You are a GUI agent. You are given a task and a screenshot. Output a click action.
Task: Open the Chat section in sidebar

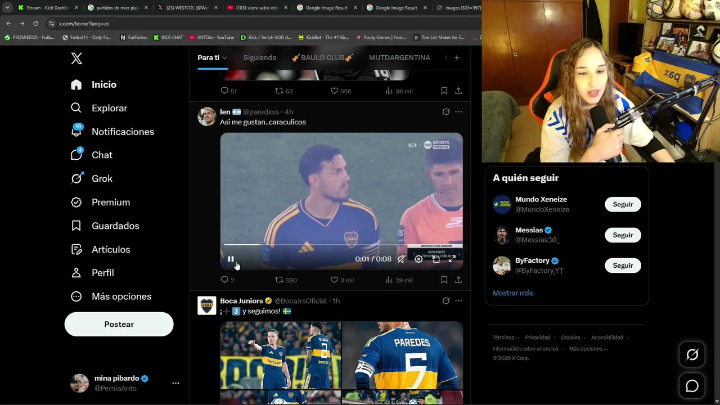tap(91, 155)
